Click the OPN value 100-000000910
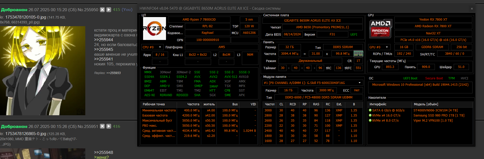The width and height of the screenshot is (484, 159). coord(208,40)
